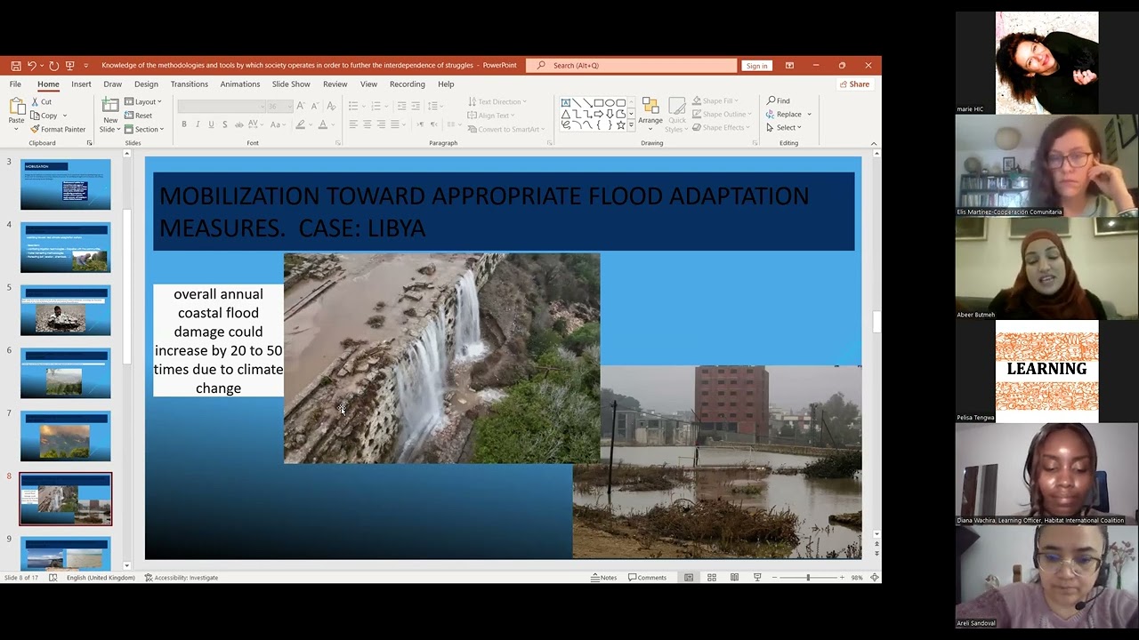The width and height of the screenshot is (1139, 640).
Task: Click the Redo arrow icon
Action: click(x=53, y=66)
